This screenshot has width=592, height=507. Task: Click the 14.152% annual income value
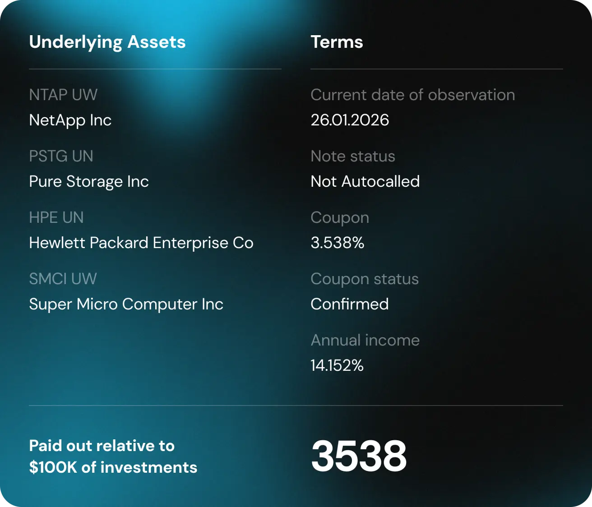click(x=337, y=365)
